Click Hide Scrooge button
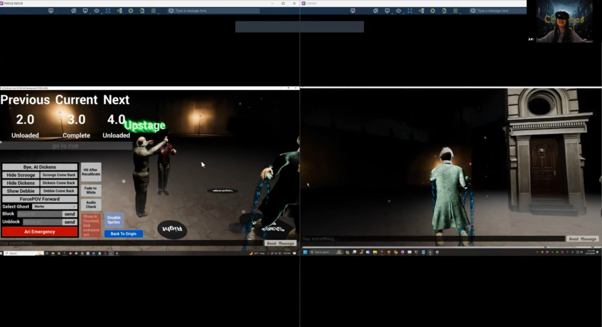This screenshot has height=327, width=602. click(x=21, y=175)
